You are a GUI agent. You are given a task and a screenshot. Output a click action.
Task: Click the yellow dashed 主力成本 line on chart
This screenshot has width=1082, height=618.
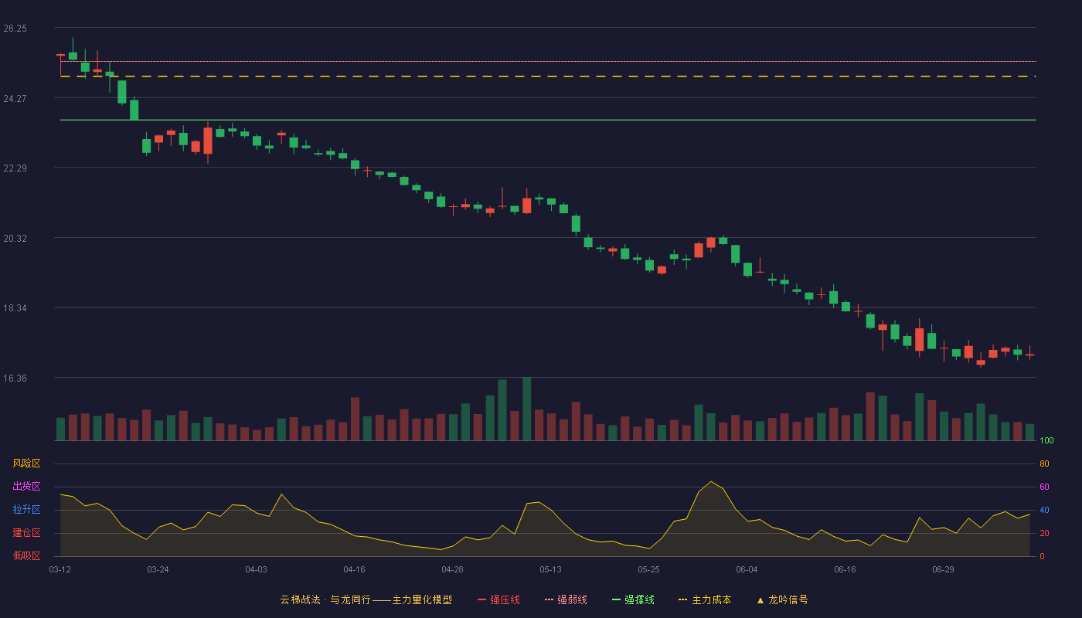click(548, 76)
